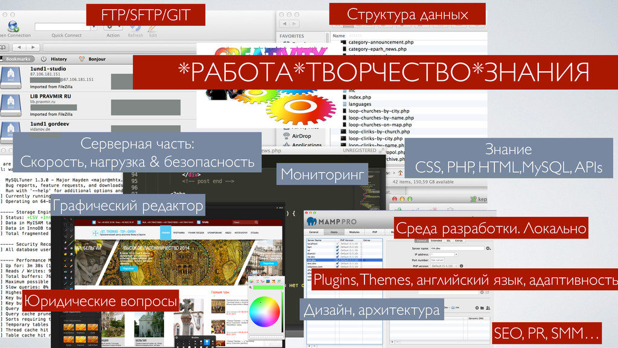Switch to the History tab
Viewport: 618px width, 348px height.
[x=55, y=59]
